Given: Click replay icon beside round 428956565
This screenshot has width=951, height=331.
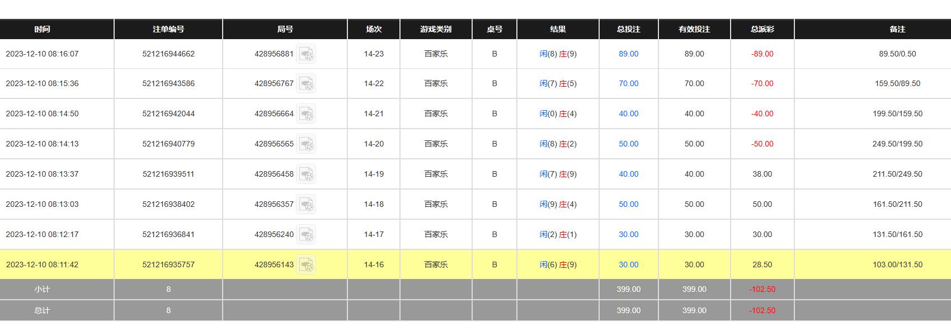Looking at the screenshot, I should (306, 144).
